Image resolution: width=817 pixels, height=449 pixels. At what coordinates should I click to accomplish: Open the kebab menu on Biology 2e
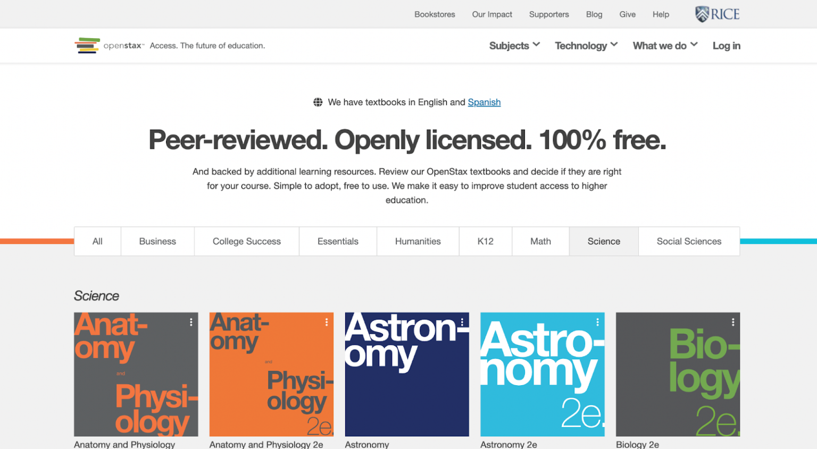(733, 321)
